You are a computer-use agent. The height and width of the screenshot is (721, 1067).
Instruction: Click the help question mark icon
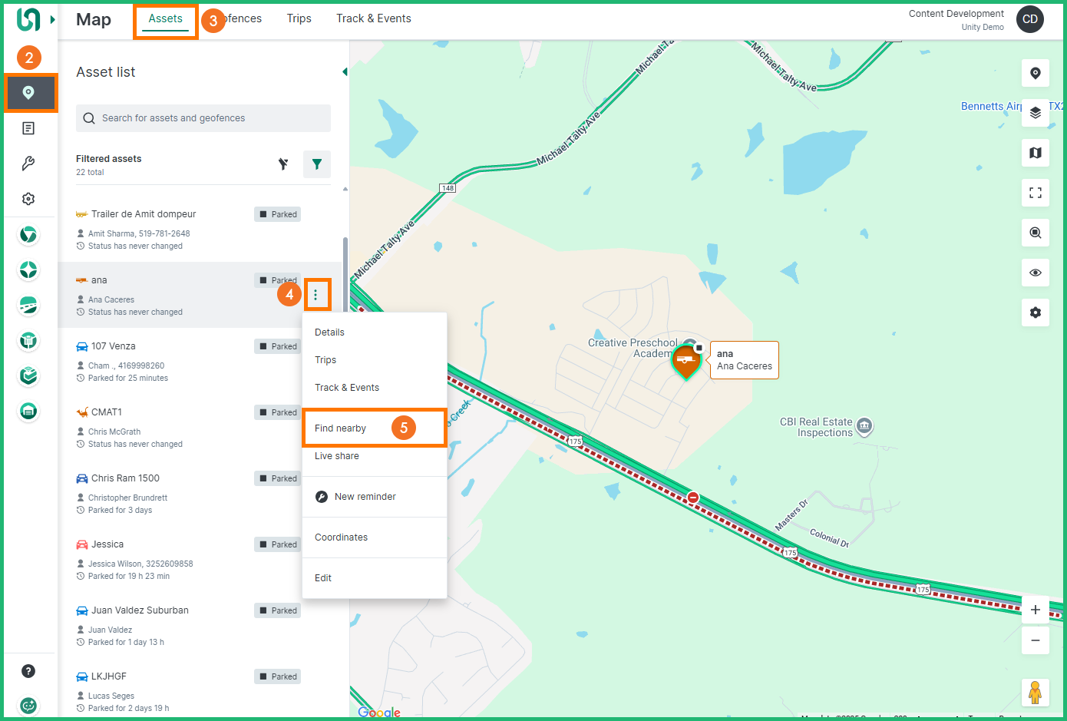point(28,671)
